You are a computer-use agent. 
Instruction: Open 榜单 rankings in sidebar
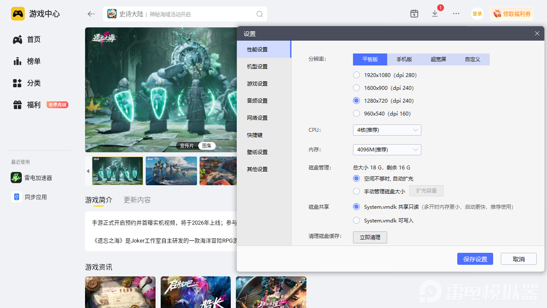pyautogui.click(x=33, y=61)
